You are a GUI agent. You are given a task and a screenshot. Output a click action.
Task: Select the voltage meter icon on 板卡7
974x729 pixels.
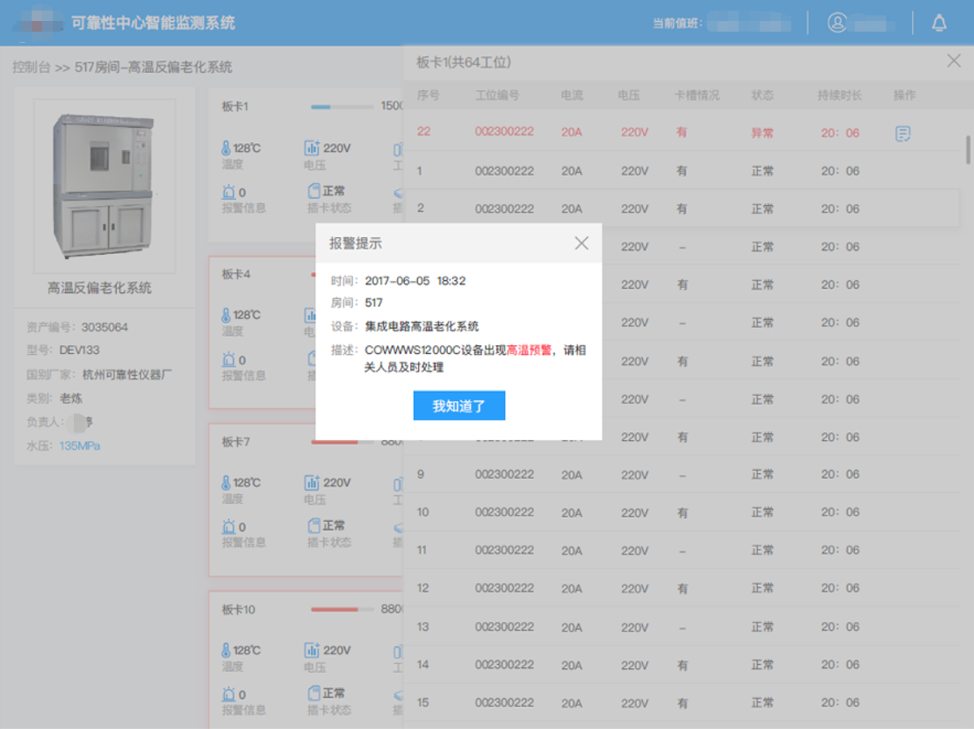(312, 482)
